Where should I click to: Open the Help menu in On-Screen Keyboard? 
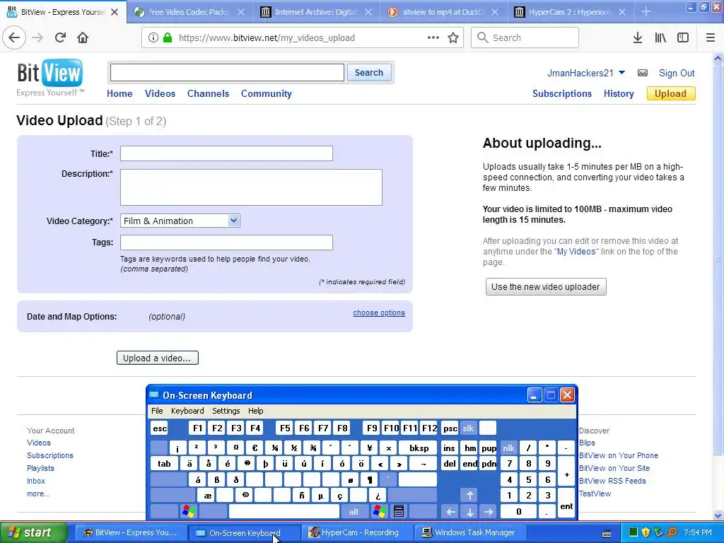(x=255, y=411)
